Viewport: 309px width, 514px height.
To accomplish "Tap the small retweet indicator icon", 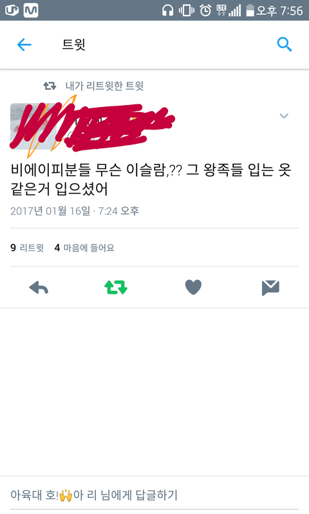I will [50, 86].
